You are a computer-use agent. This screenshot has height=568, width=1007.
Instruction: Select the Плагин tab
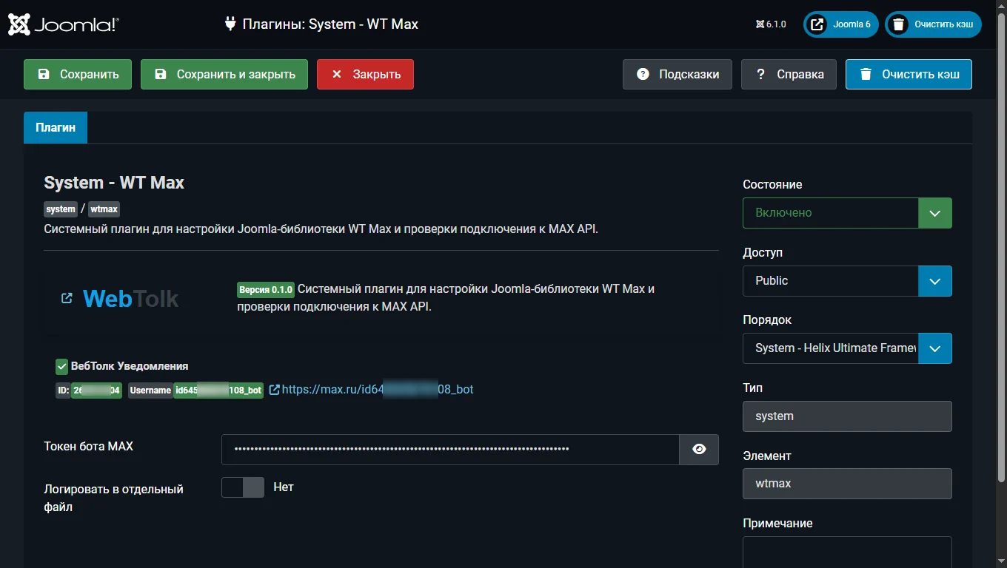point(56,127)
